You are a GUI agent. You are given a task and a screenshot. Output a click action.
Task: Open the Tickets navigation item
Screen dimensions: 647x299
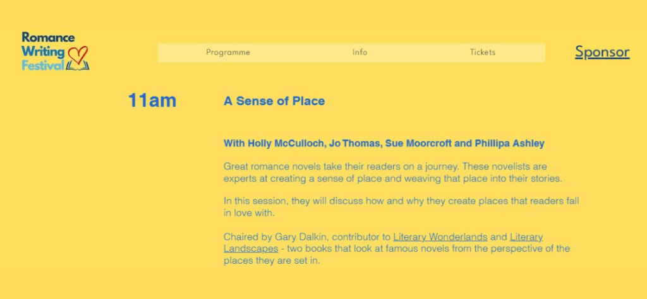coord(483,52)
